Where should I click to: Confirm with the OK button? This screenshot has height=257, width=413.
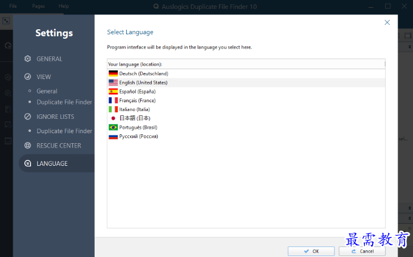coord(311,251)
